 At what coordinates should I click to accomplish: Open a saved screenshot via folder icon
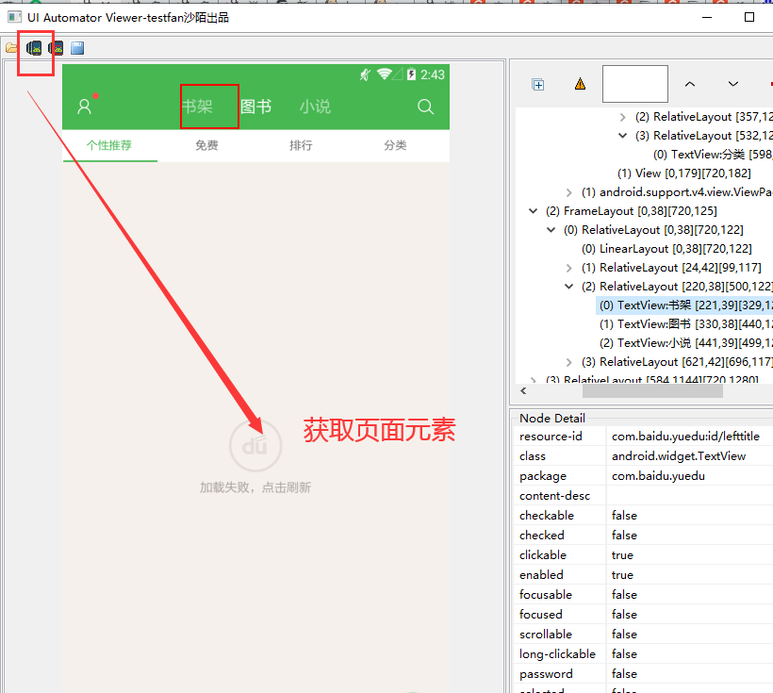point(11,48)
